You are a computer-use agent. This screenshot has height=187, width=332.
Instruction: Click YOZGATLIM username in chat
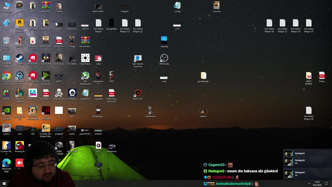(222, 177)
